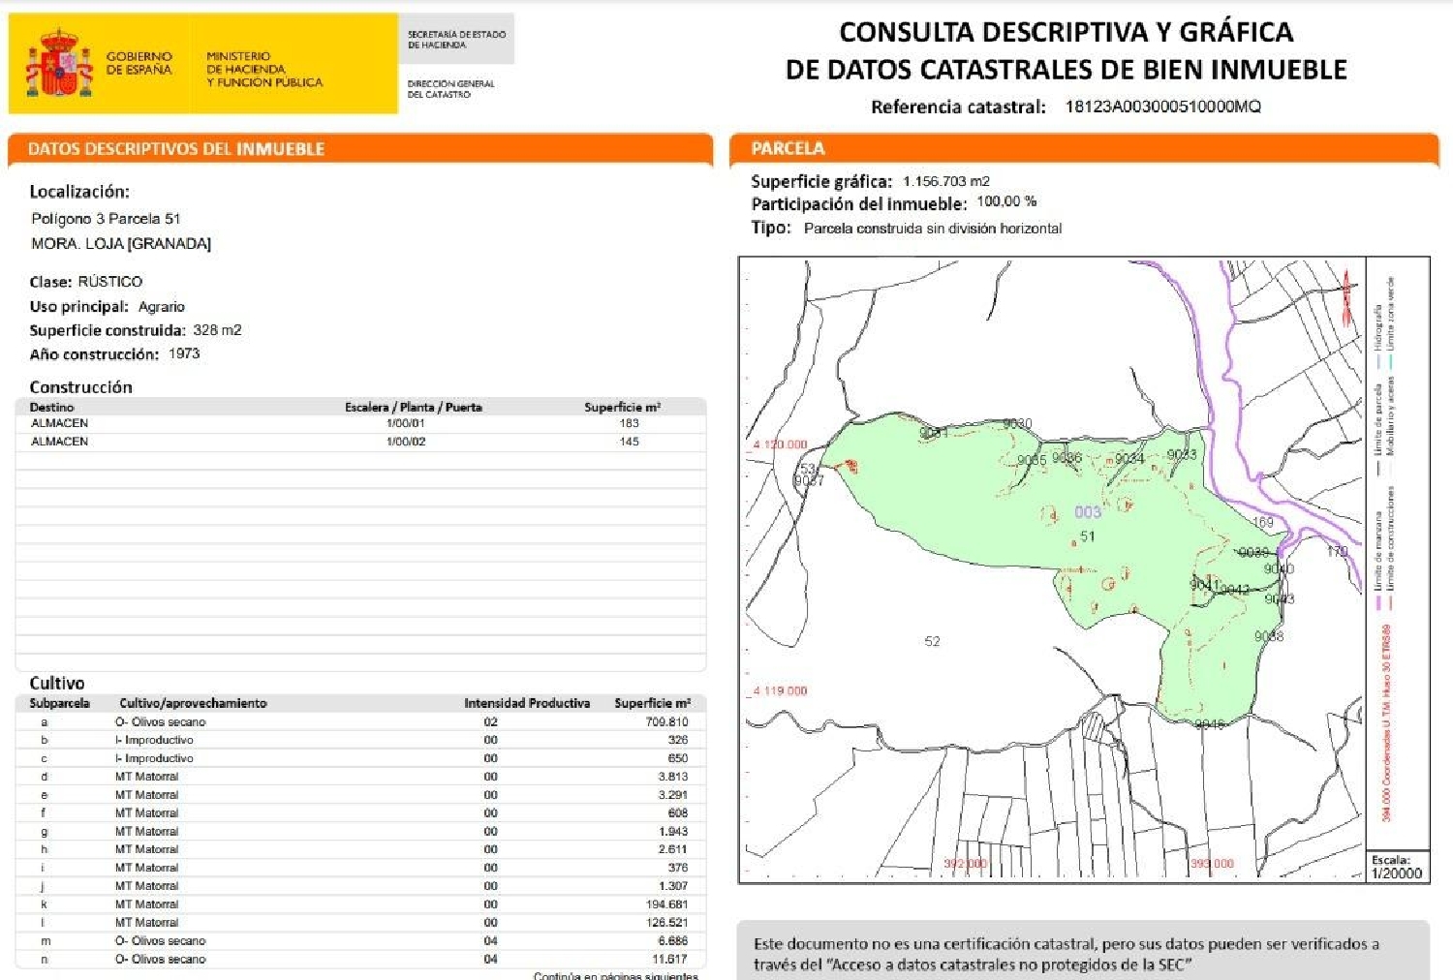
Task: Click 'DIRECCIÓN GENERAL DEL CATASTRO' label
Action: 450,89
